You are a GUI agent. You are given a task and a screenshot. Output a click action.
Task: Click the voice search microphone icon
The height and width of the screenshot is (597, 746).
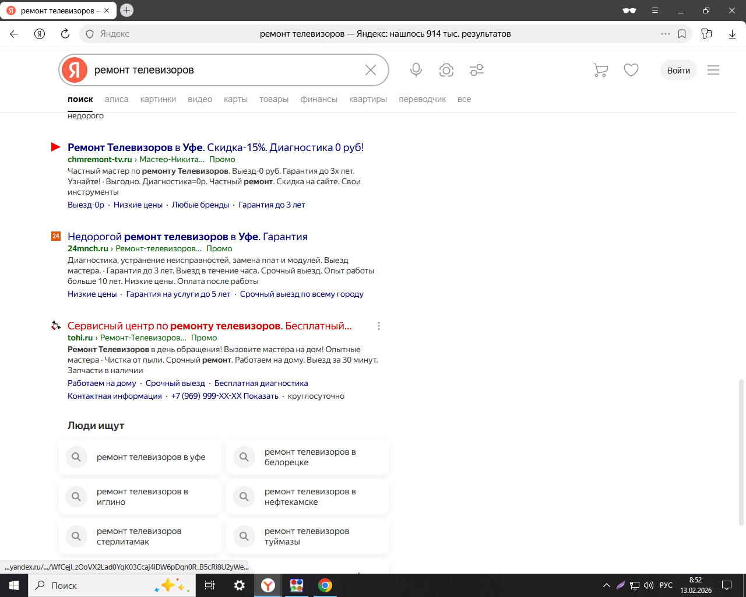pyautogui.click(x=416, y=70)
